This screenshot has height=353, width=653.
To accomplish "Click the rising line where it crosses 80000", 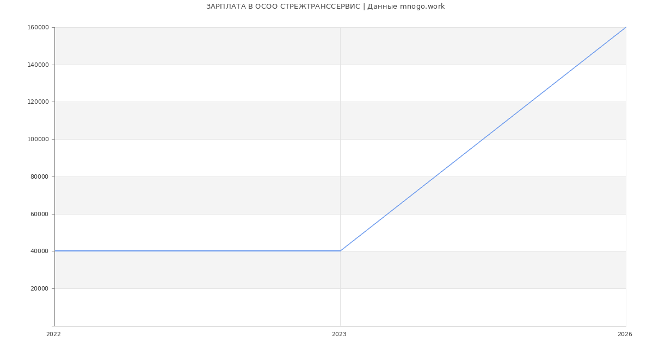I will (435, 177).
